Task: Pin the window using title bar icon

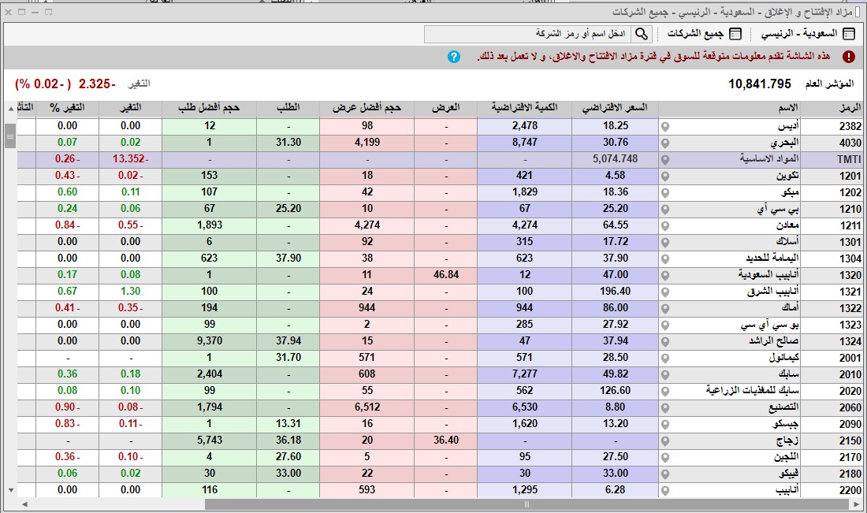Action: 49,12
